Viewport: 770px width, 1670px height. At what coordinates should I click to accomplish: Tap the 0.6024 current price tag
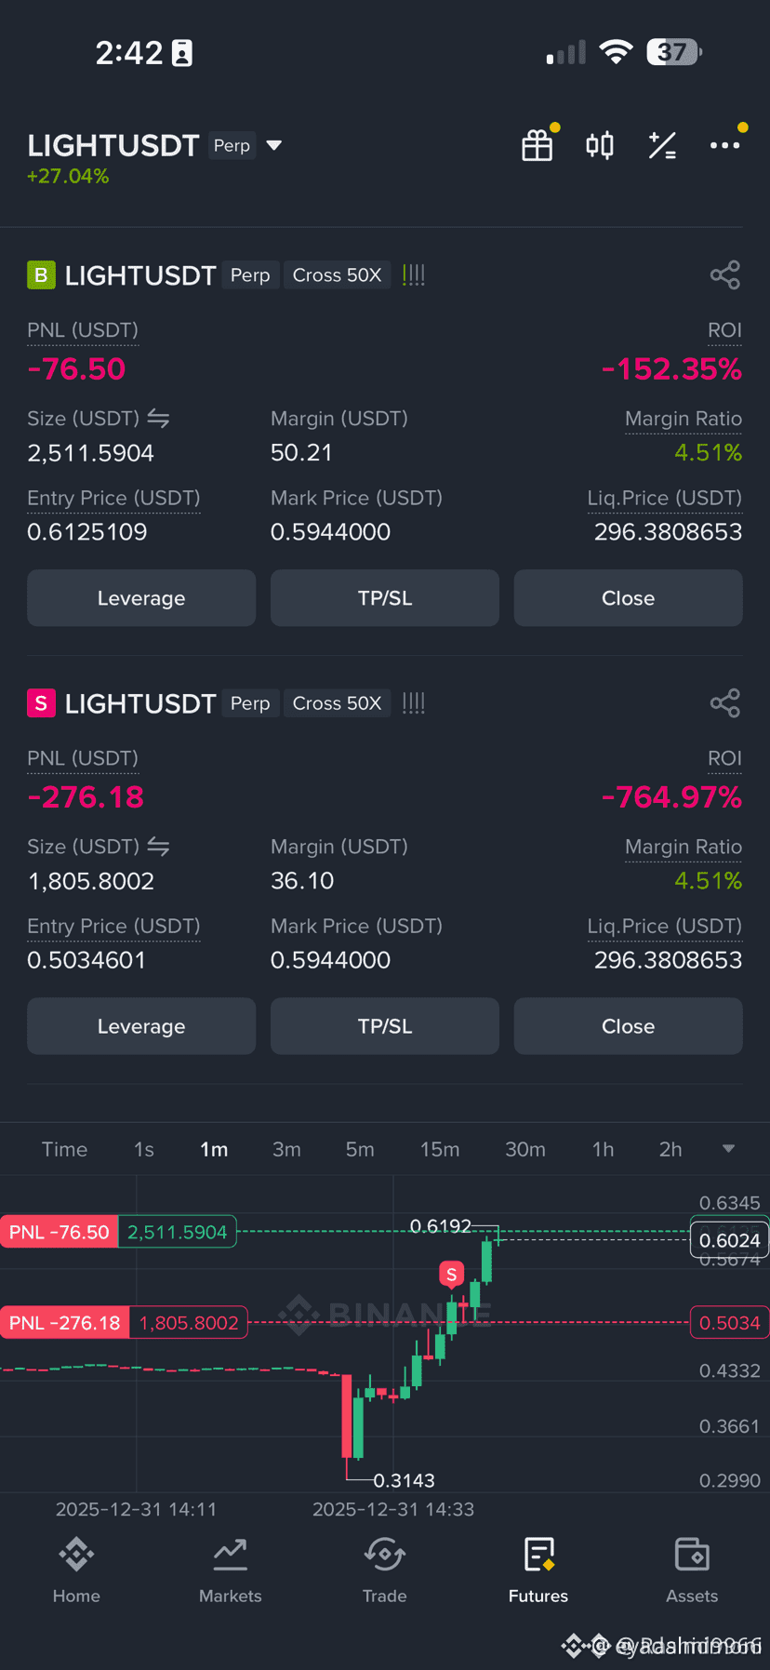(x=730, y=1240)
